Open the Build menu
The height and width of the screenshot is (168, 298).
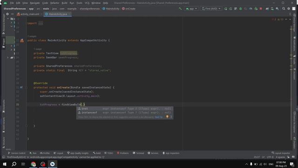point(64,3)
